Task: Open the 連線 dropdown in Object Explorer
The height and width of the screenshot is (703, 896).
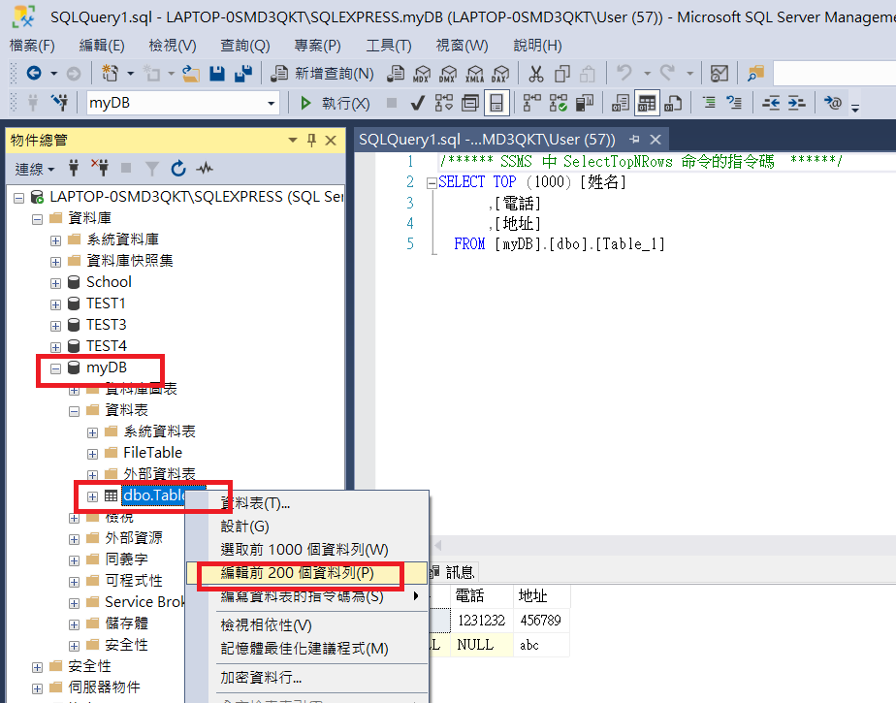Action: (34, 169)
